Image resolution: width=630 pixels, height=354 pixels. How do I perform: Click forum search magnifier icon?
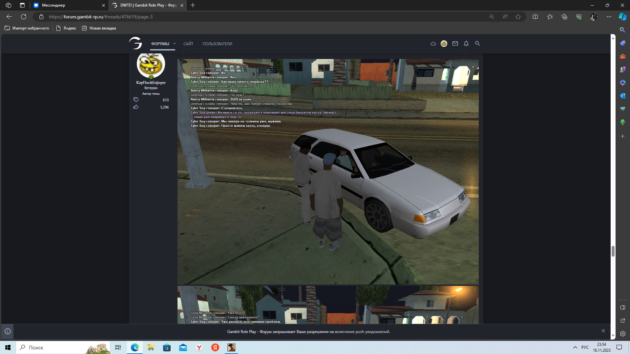click(x=477, y=44)
